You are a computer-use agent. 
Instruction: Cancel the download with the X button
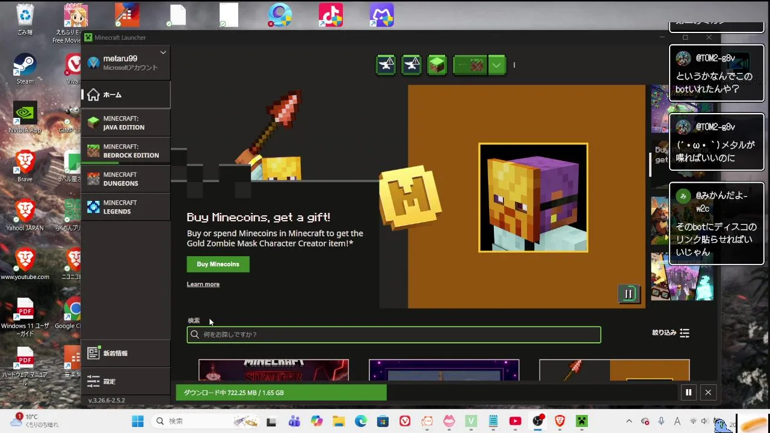click(708, 393)
